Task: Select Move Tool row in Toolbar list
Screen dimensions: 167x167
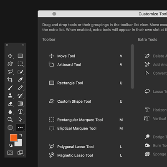Action: click(x=86, y=56)
